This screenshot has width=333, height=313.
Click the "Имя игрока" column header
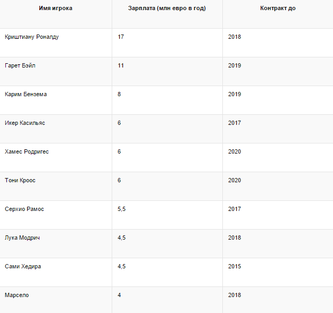point(56,9)
